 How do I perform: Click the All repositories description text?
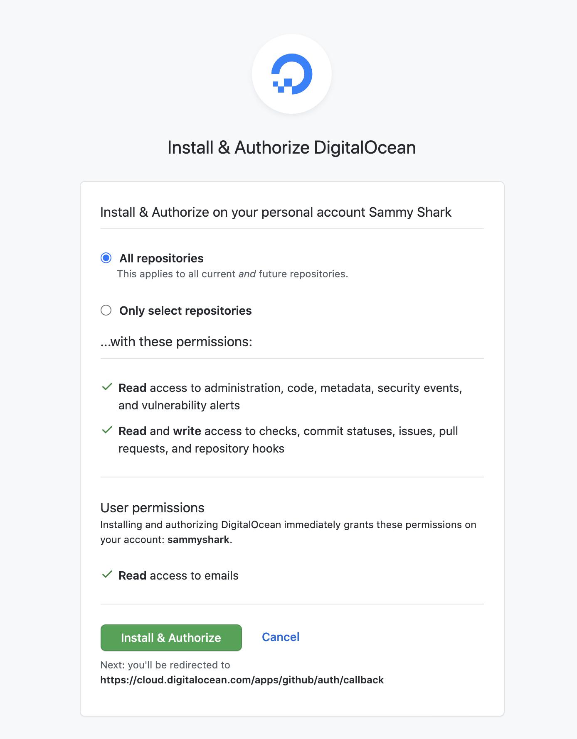[x=233, y=274]
